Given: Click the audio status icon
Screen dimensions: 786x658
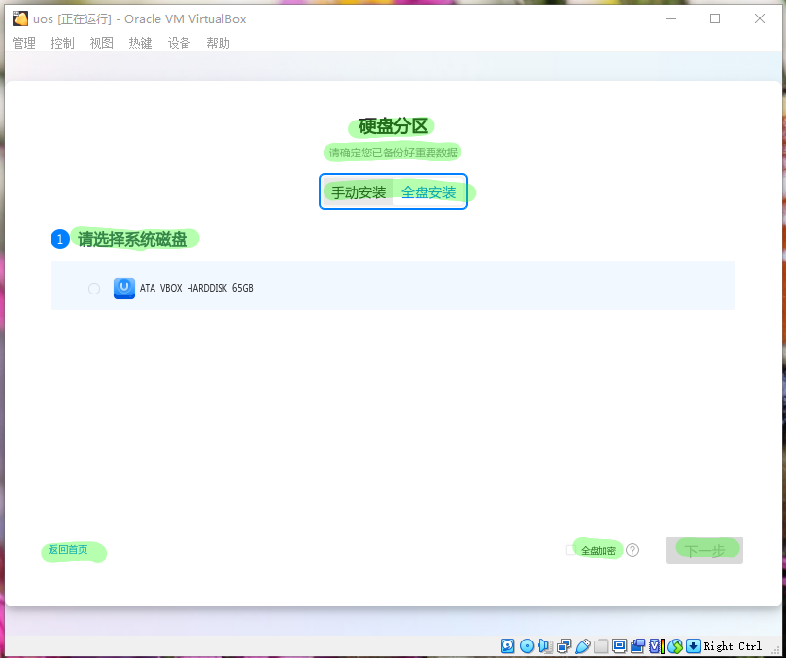Looking at the screenshot, I should tap(545, 646).
